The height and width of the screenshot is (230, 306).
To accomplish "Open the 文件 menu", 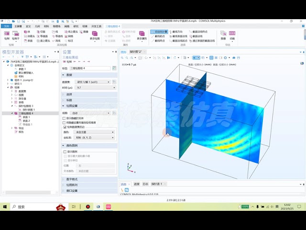I will [6, 26].
